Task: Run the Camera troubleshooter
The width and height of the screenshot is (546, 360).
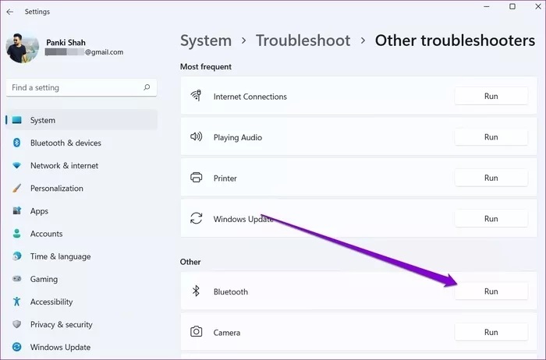Action: tap(491, 332)
